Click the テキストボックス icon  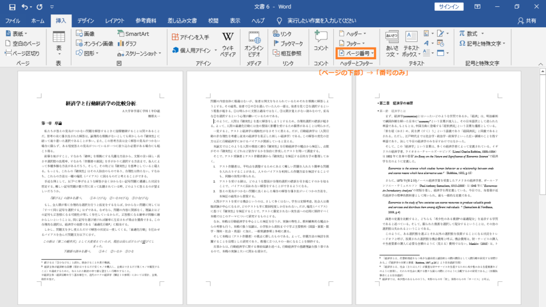411,44
